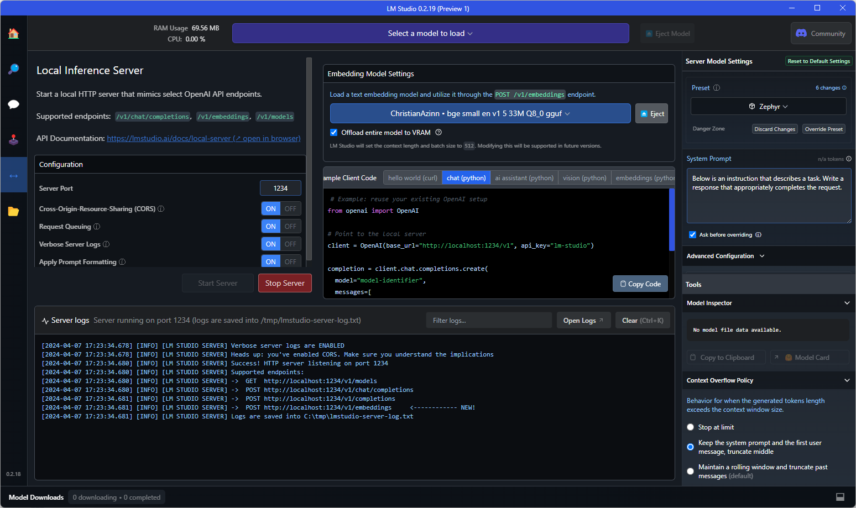Select the Stop at limit radio option
This screenshot has width=856, height=508.
coord(690,427)
